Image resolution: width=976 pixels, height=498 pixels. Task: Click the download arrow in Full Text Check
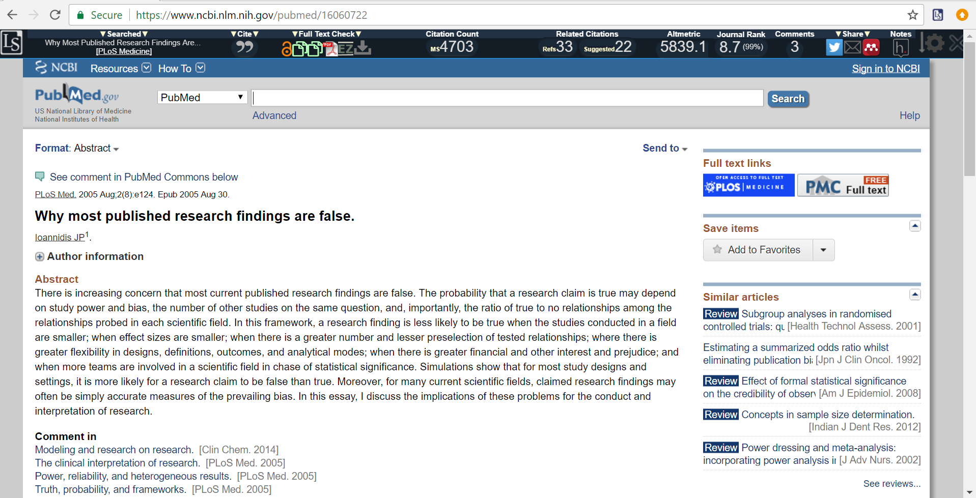(x=362, y=48)
